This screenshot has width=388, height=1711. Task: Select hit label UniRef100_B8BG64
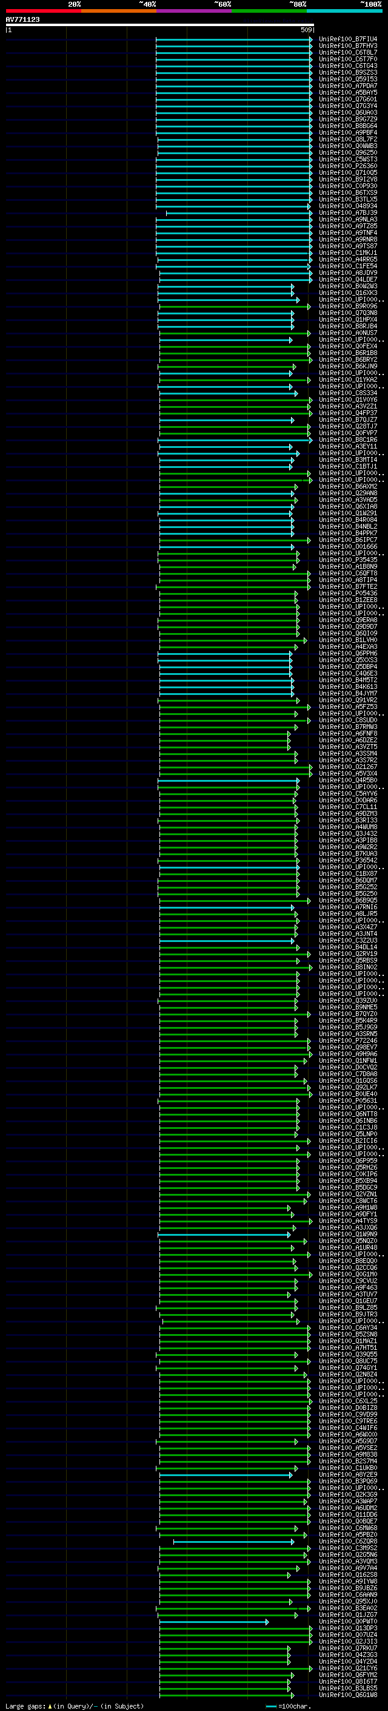(348, 126)
